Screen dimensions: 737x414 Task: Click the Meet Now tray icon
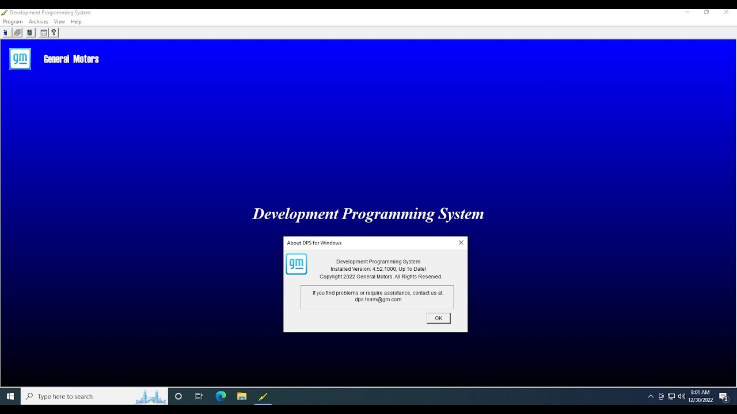click(661, 396)
